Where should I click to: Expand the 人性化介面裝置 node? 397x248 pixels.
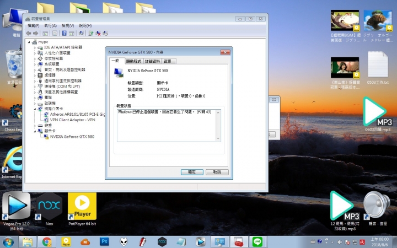[x=35, y=53]
